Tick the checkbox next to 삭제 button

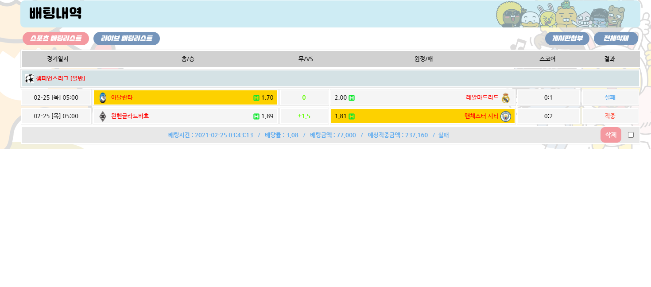pyautogui.click(x=631, y=135)
